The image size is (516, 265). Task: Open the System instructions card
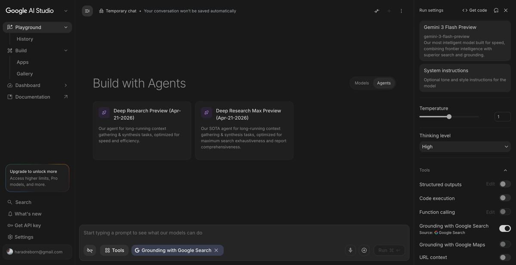tap(465, 78)
